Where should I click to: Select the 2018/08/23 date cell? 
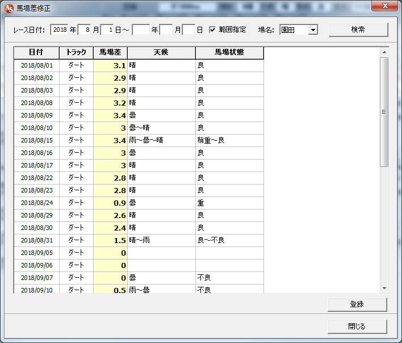(x=37, y=191)
